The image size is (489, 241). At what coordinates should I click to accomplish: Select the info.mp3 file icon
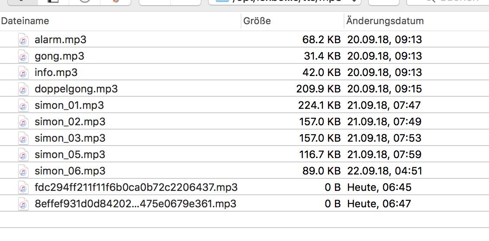(23, 73)
